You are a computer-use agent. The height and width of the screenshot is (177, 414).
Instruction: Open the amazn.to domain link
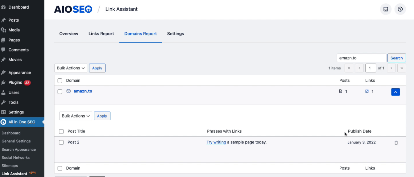pos(83,91)
